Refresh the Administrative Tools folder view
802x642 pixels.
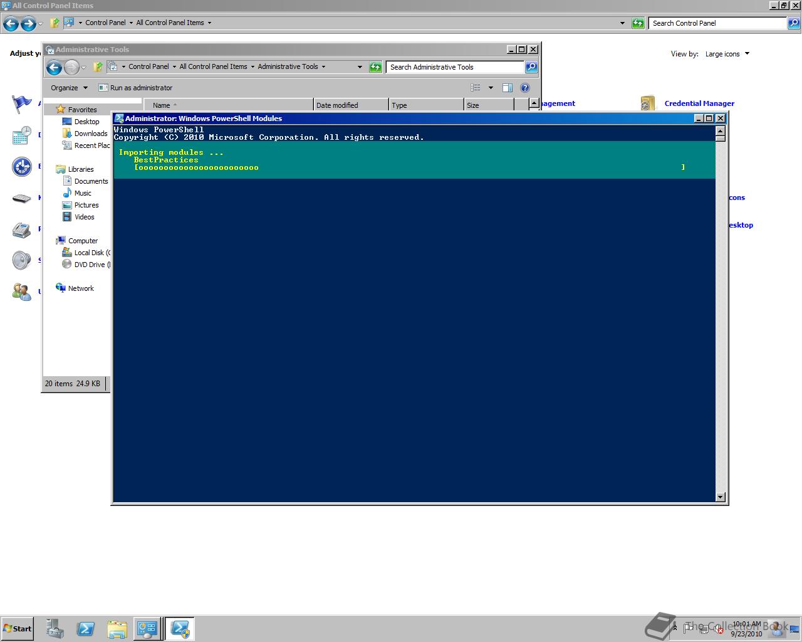[375, 67]
